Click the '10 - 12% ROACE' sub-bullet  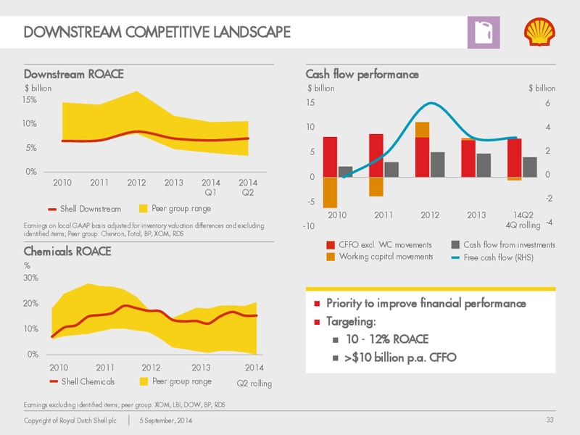click(x=387, y=339)
